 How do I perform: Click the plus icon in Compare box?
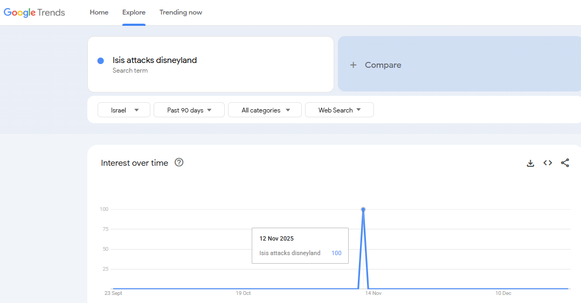354,65
